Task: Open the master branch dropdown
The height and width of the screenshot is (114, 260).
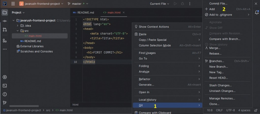Action: tap(78, 4)
